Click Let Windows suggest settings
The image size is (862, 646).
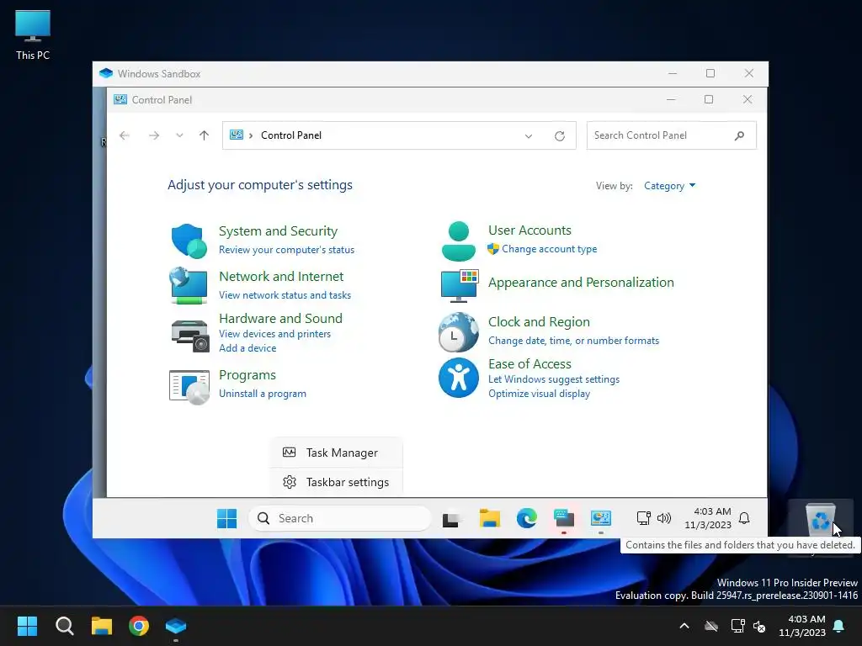coord(554,379)
